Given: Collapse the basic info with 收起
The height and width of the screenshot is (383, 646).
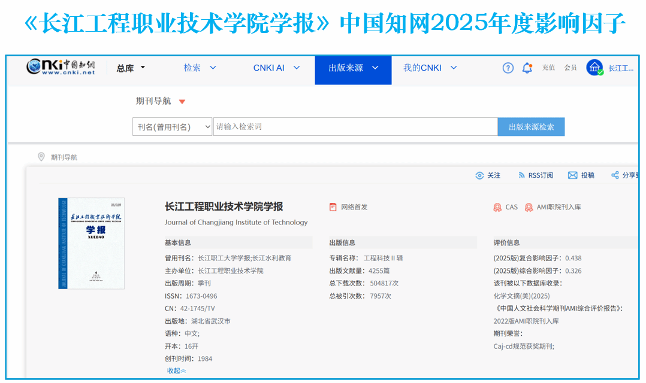Looking at the screenshot, I should pos(176,371).
